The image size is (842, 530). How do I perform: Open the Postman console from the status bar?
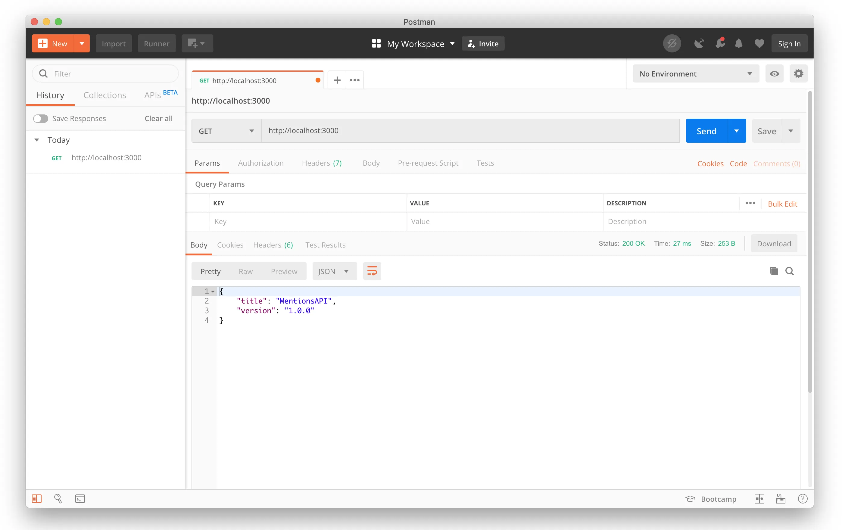pos(80,499)
